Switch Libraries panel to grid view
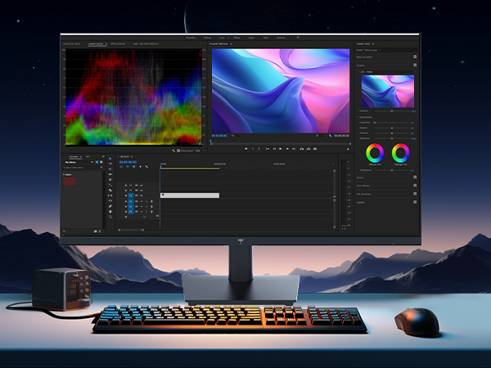The height and width of the screenshot is (368, 491). point(97,162)
